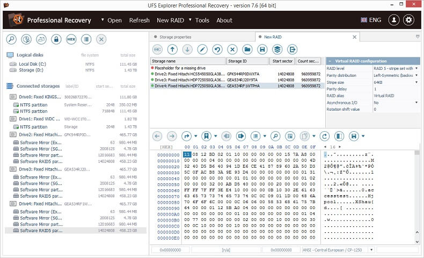
Task: Open the settings gear in the header
Action: [409, 20]
